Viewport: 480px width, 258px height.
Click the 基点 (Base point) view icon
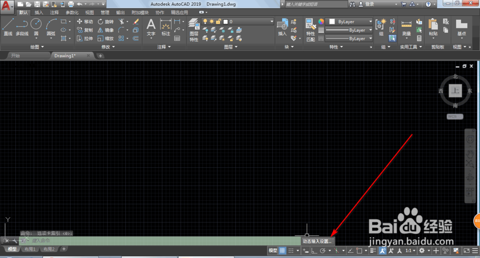[x=461, y=27]
